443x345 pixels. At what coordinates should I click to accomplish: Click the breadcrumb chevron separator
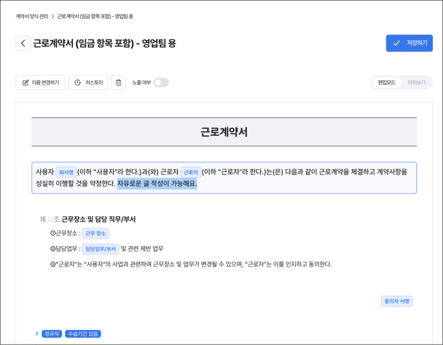53,17
